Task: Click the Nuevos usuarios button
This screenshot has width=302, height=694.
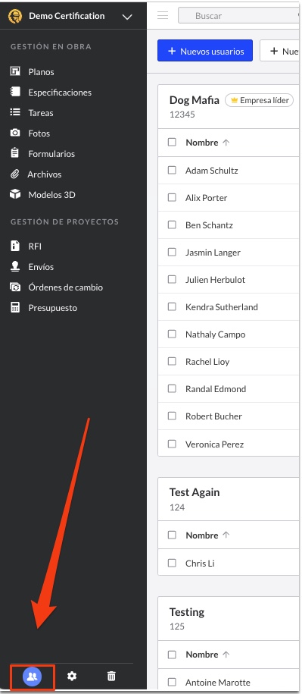Action: (x=205, y=51)
